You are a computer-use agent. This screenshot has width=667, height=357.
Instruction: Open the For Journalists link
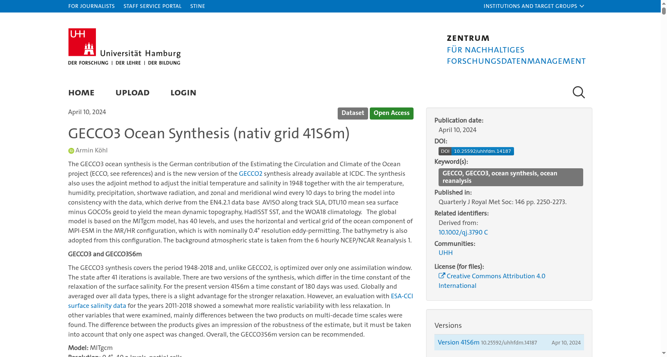coord(91,6)
